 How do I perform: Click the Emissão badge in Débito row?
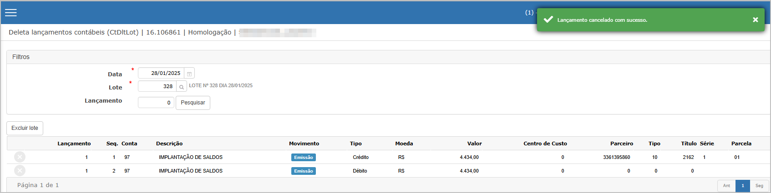303,171
